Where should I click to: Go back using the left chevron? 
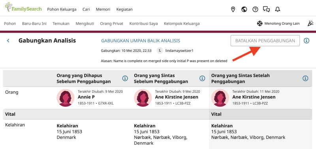[x=8, y=41]
